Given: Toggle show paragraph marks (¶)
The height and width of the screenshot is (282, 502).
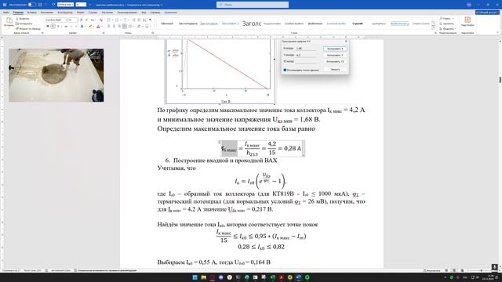Looking at the screenshot, I should tap(150, 20).
